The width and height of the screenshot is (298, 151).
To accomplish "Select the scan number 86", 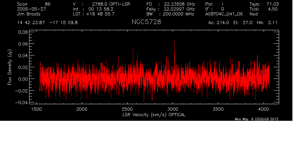I will (x=48, y=4).
